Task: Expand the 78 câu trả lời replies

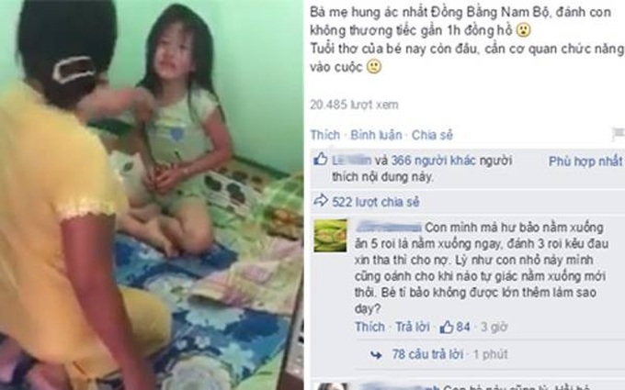Action: point(427,354)
